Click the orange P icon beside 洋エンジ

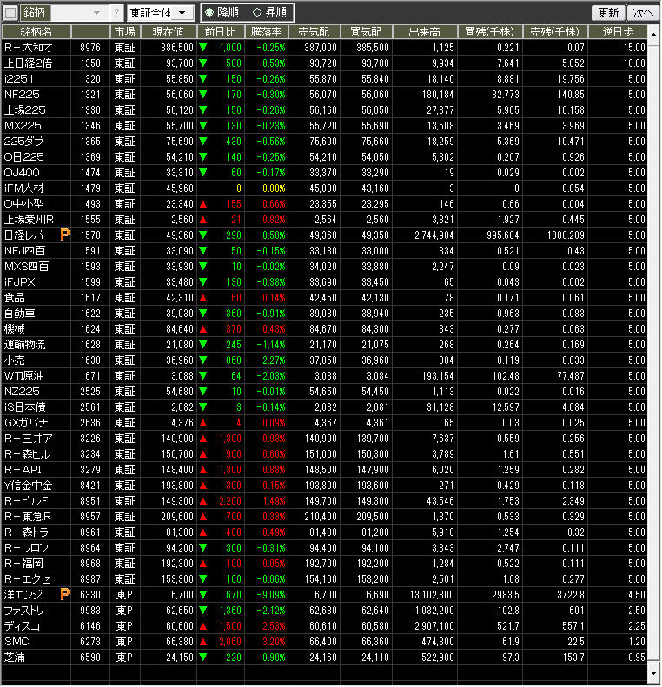coord(64,595)
